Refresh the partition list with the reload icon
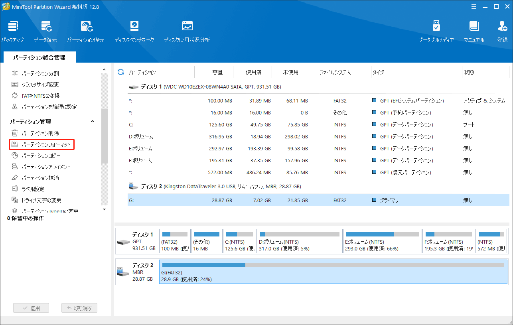This screenshot has height=325, width=513. 121,72
